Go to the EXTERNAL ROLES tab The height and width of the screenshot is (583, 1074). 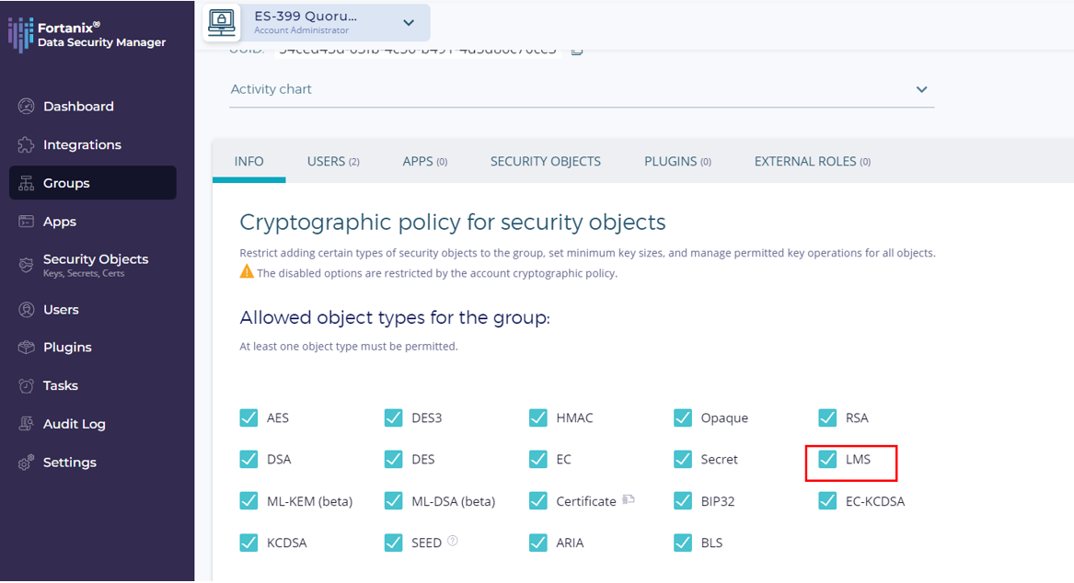(812, 161)
